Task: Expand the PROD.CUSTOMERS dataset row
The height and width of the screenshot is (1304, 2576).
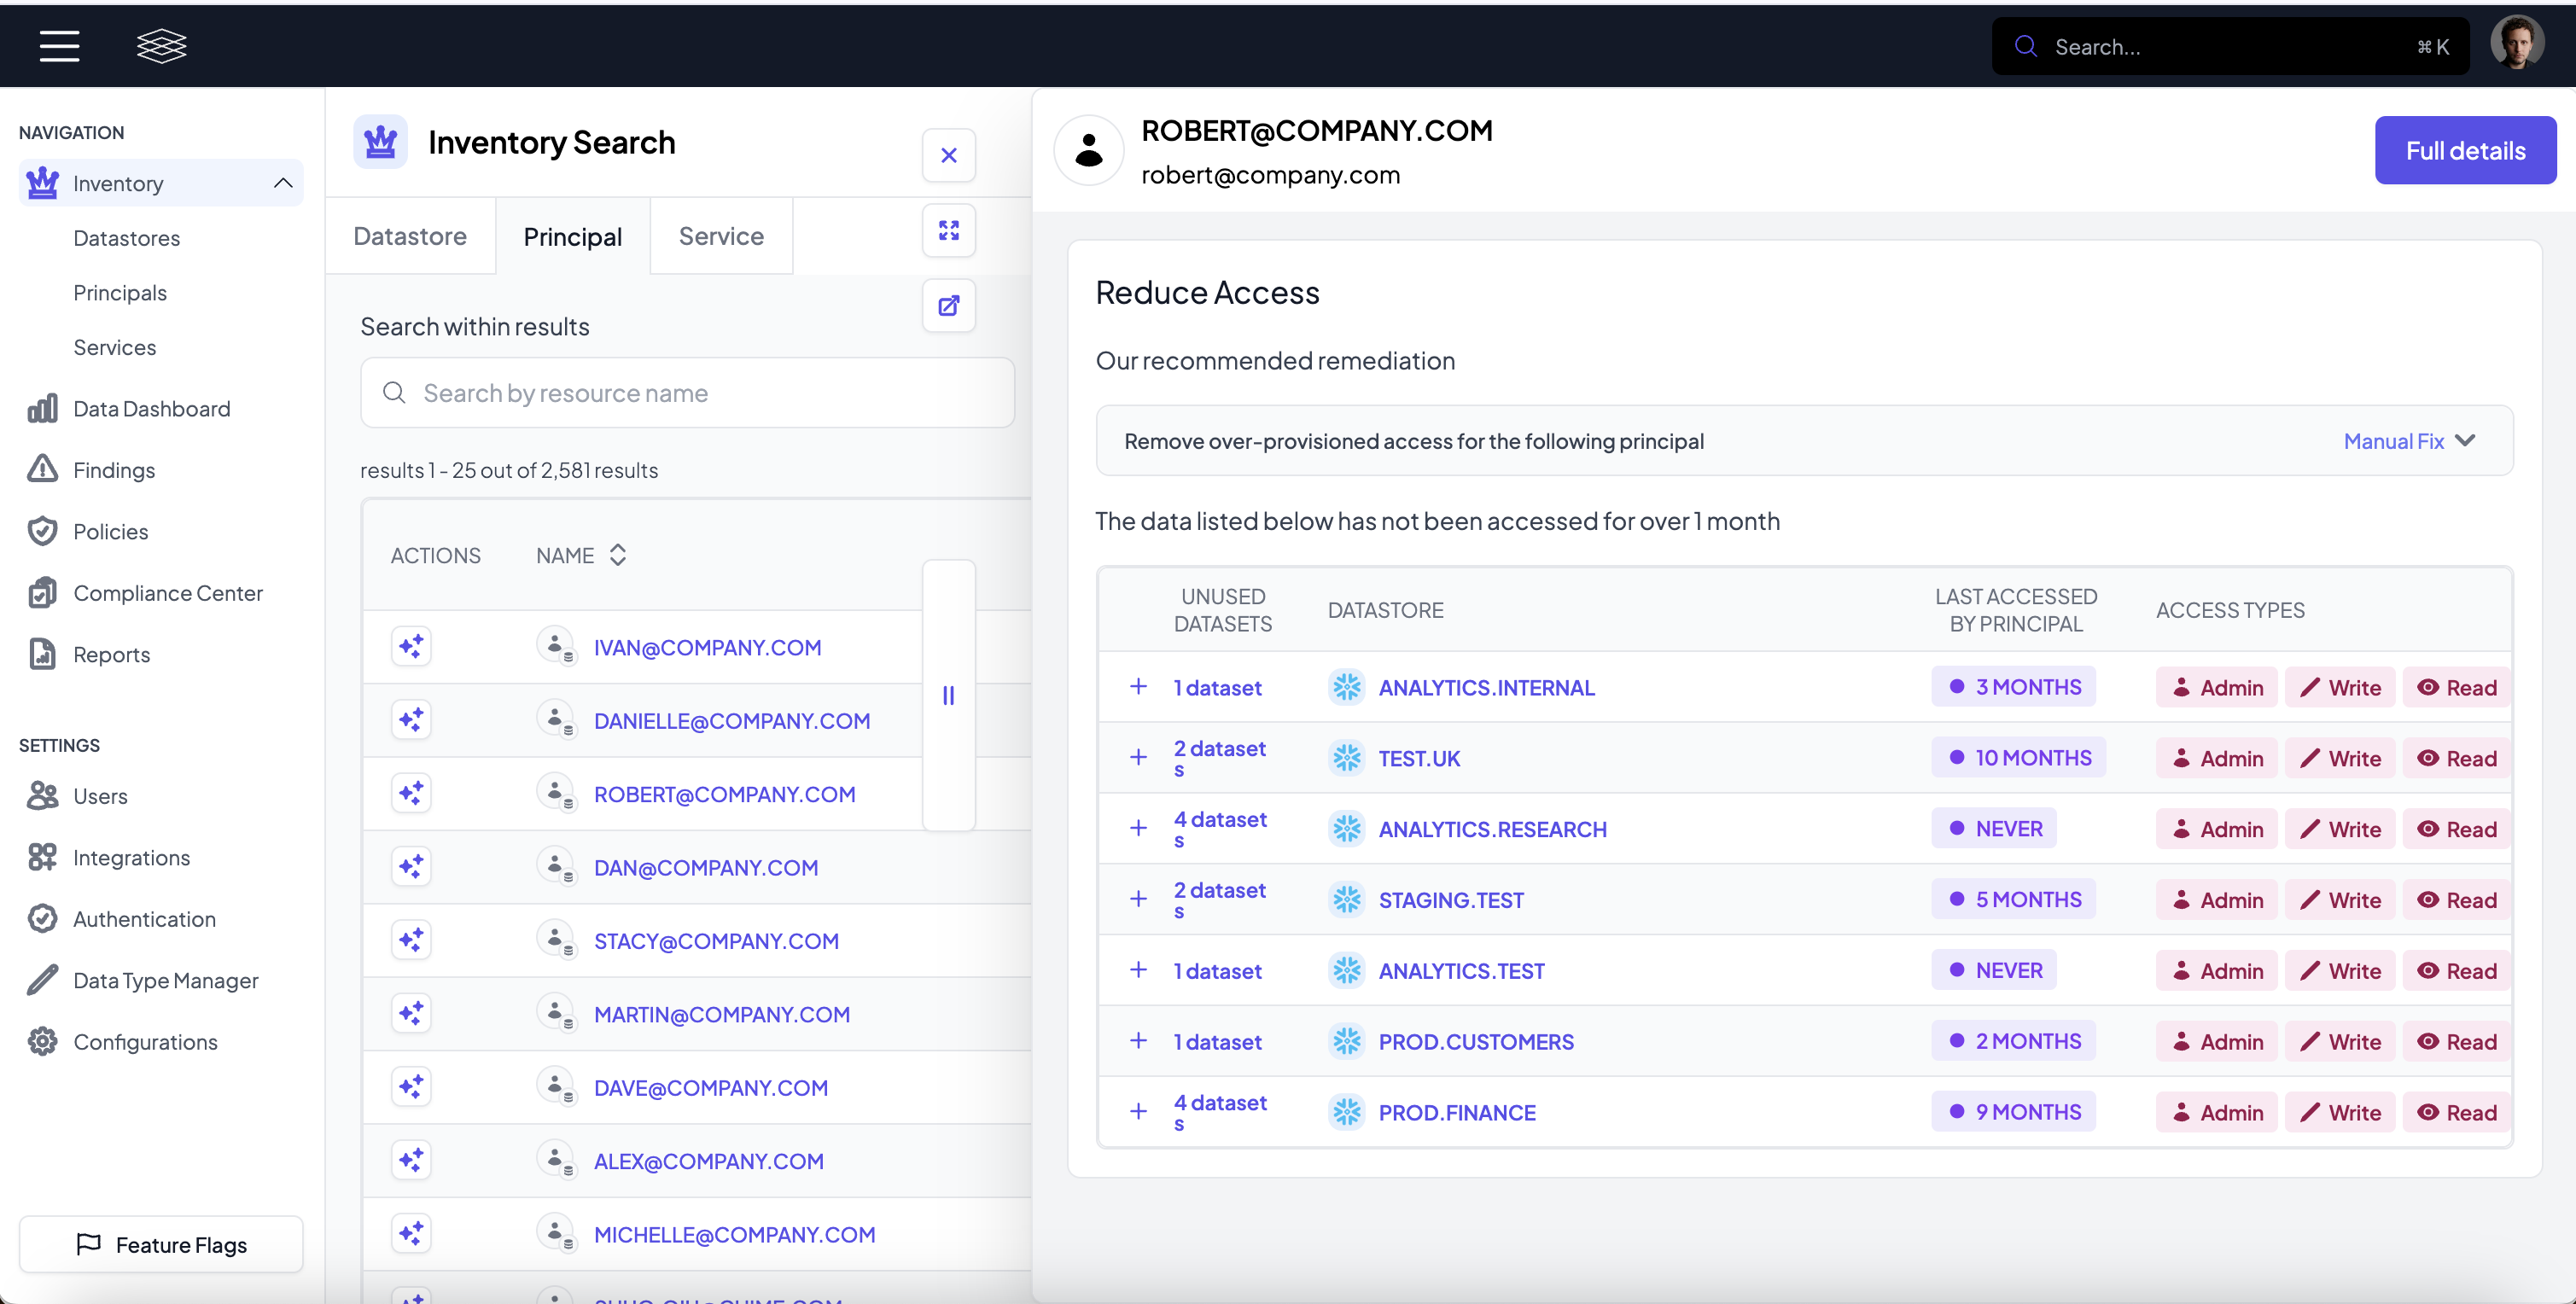Action: coord(1138,1041)
